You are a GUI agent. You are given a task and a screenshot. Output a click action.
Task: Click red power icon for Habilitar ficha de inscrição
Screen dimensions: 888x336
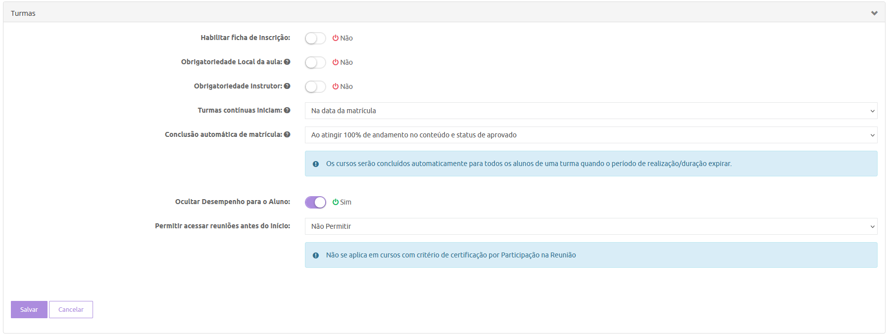tap(336, 38)
